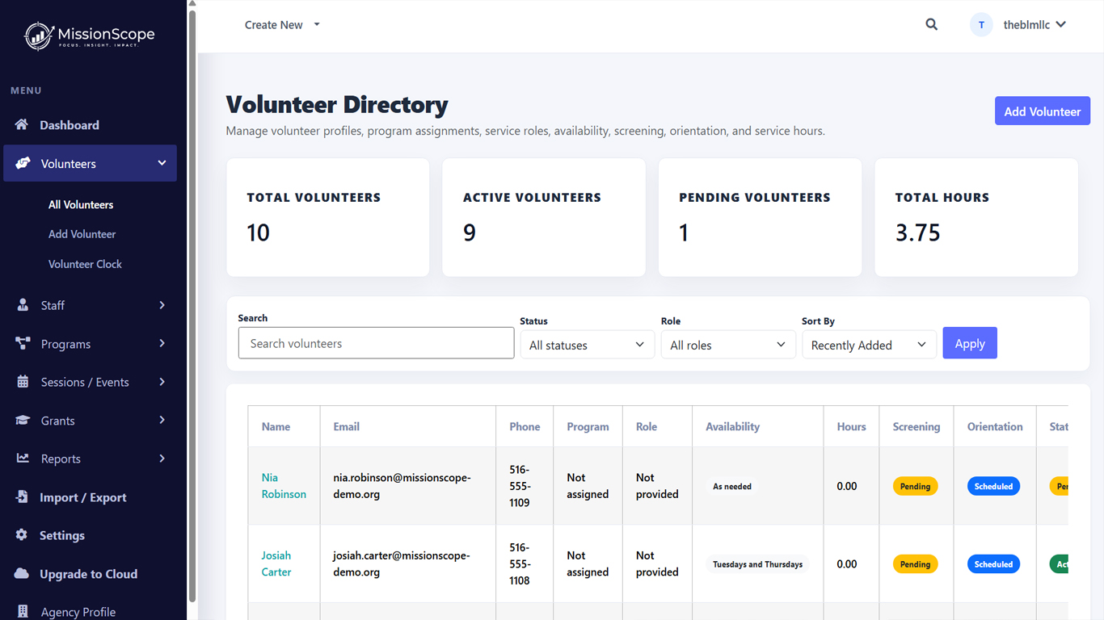The width and height of the screenshot is (1104, 620).
Task: Click the Sessions / Events calendar icon
Action: pos(23,382)
